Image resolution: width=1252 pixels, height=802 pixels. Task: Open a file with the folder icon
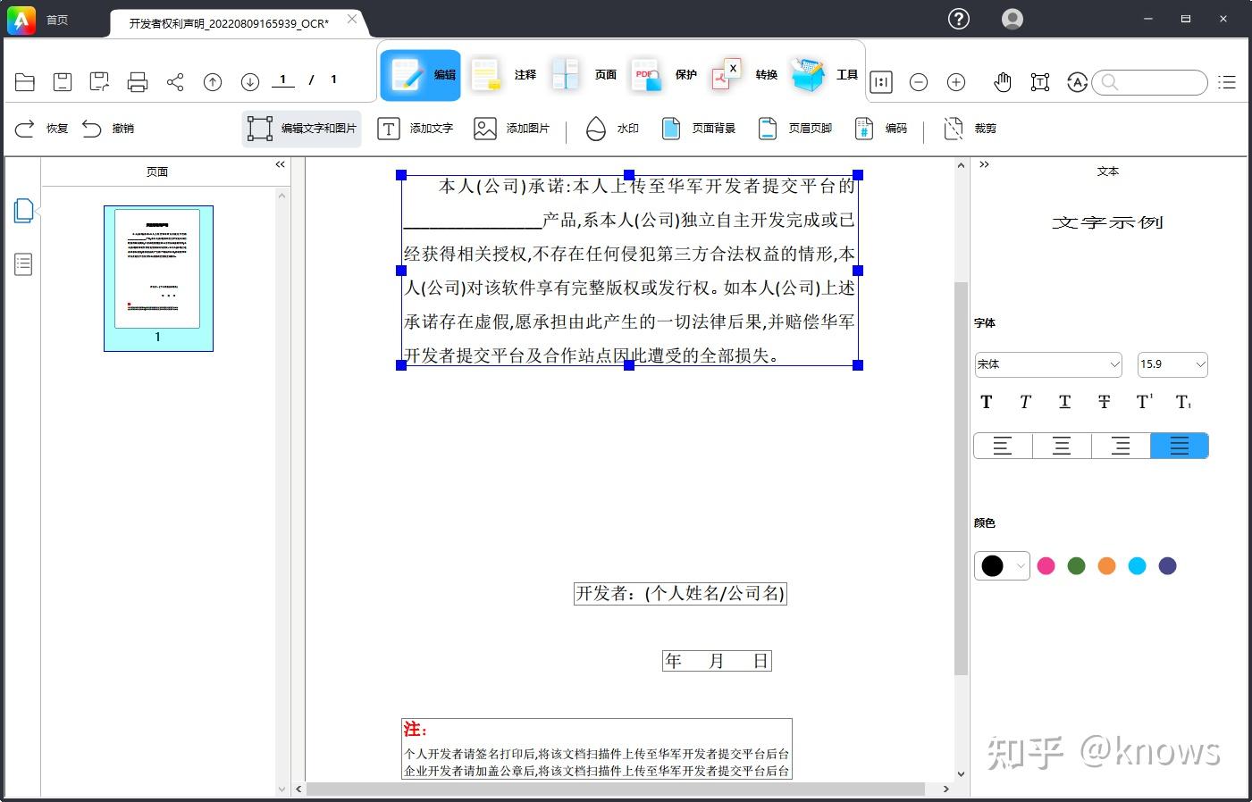click(25, 82)
